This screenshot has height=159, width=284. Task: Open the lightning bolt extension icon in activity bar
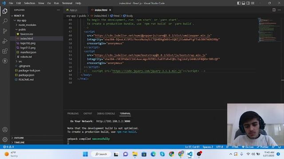tap(5, 61)
